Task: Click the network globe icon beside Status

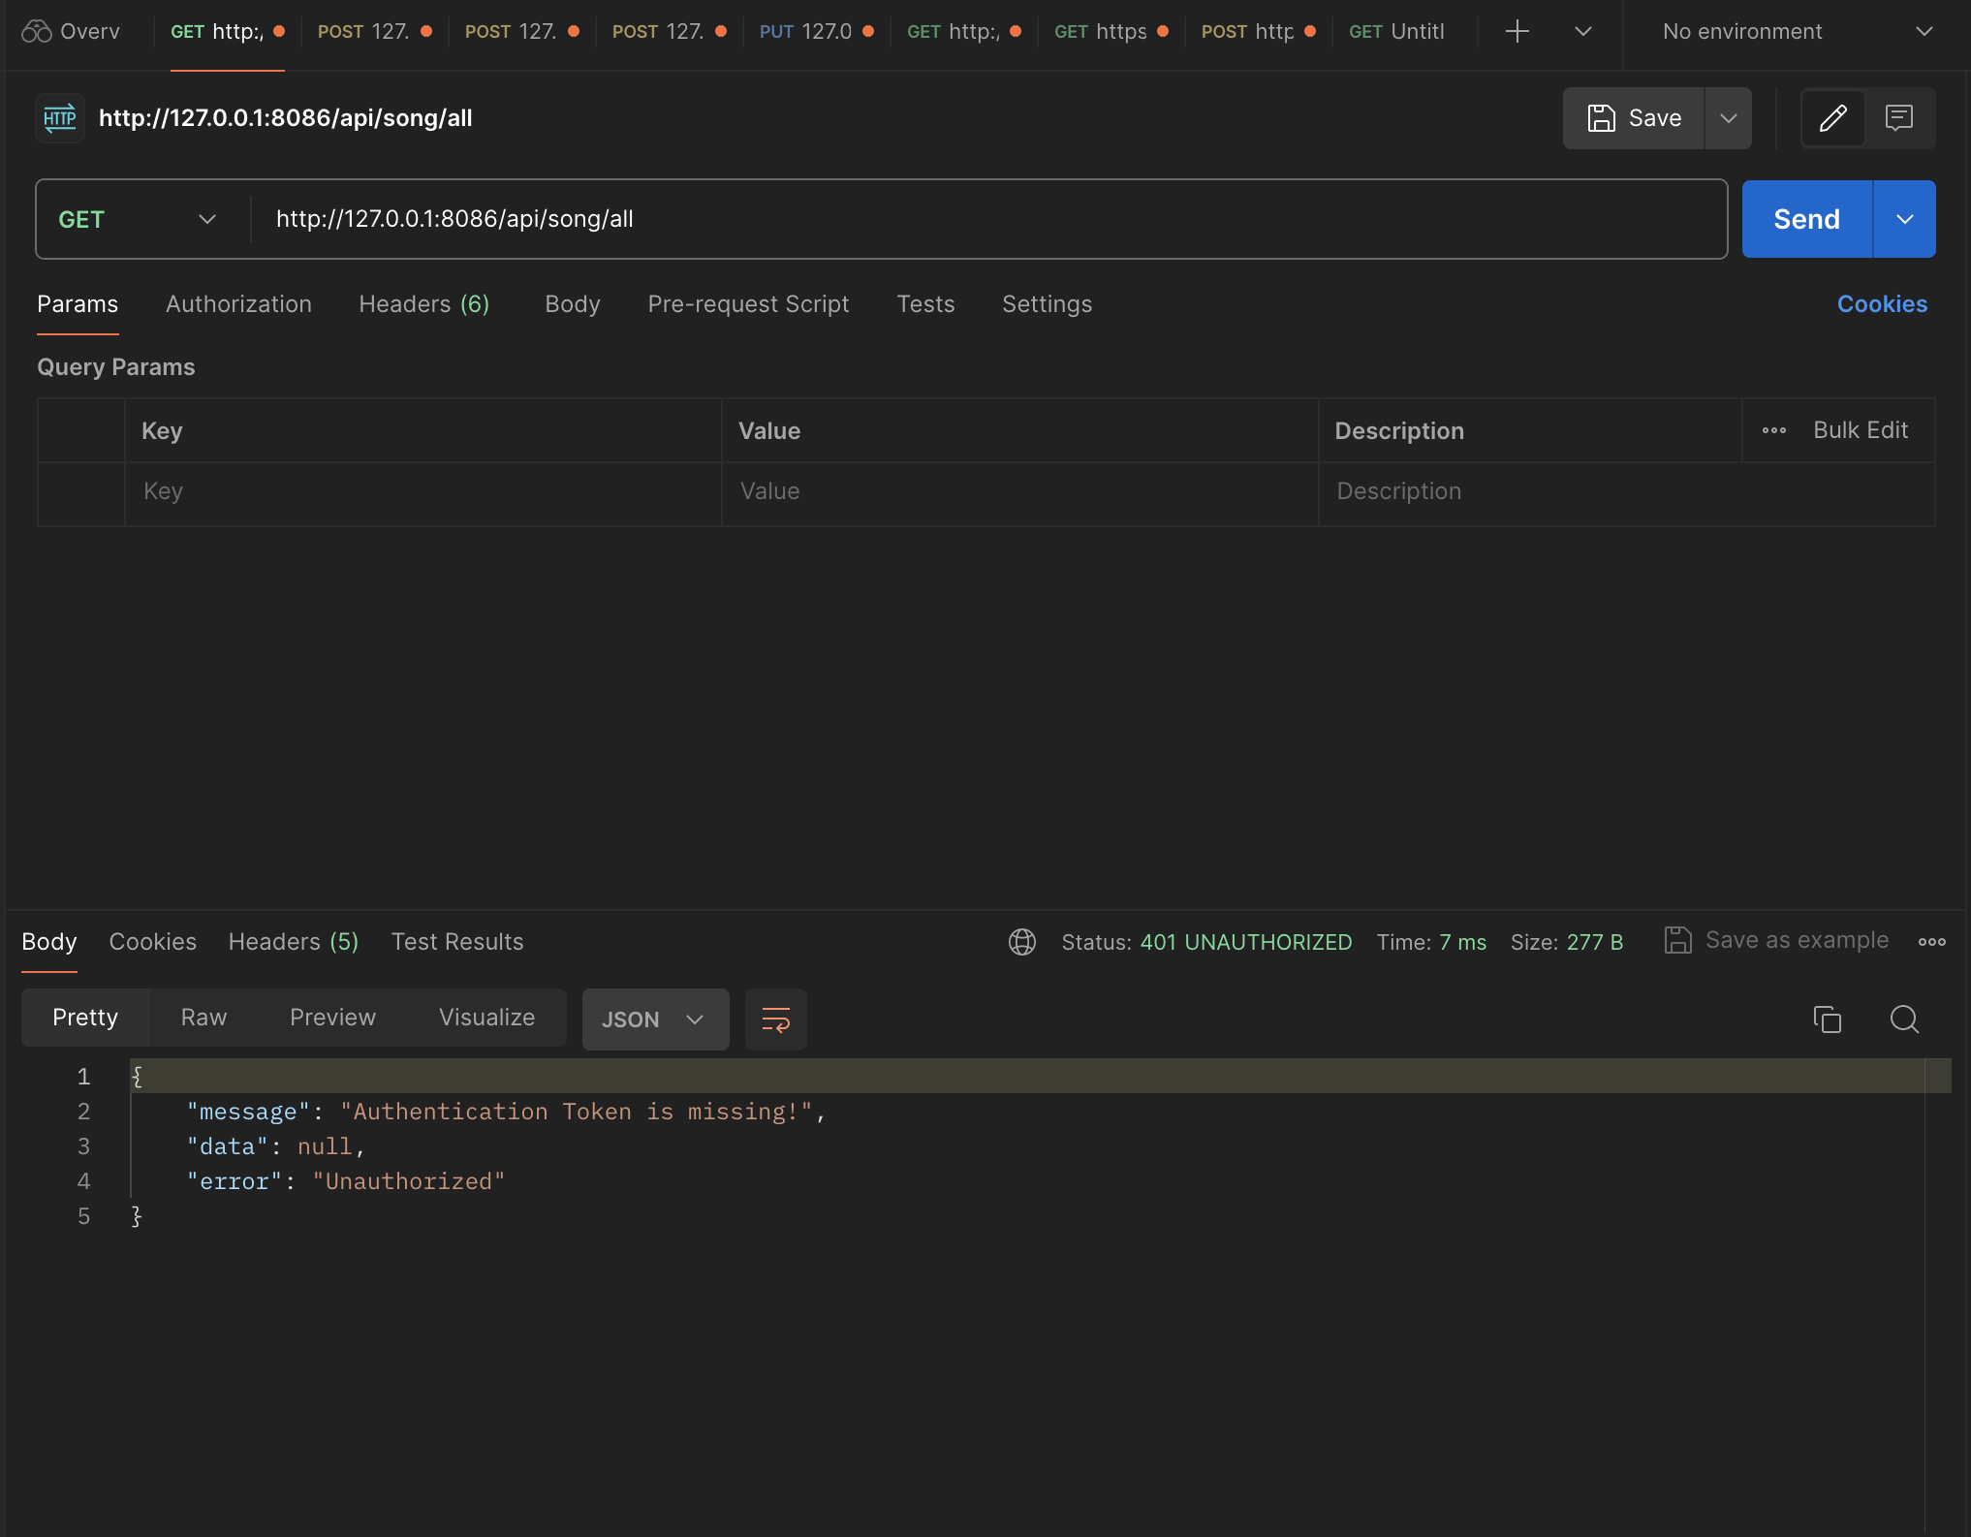Action: tap(1021, 942)
